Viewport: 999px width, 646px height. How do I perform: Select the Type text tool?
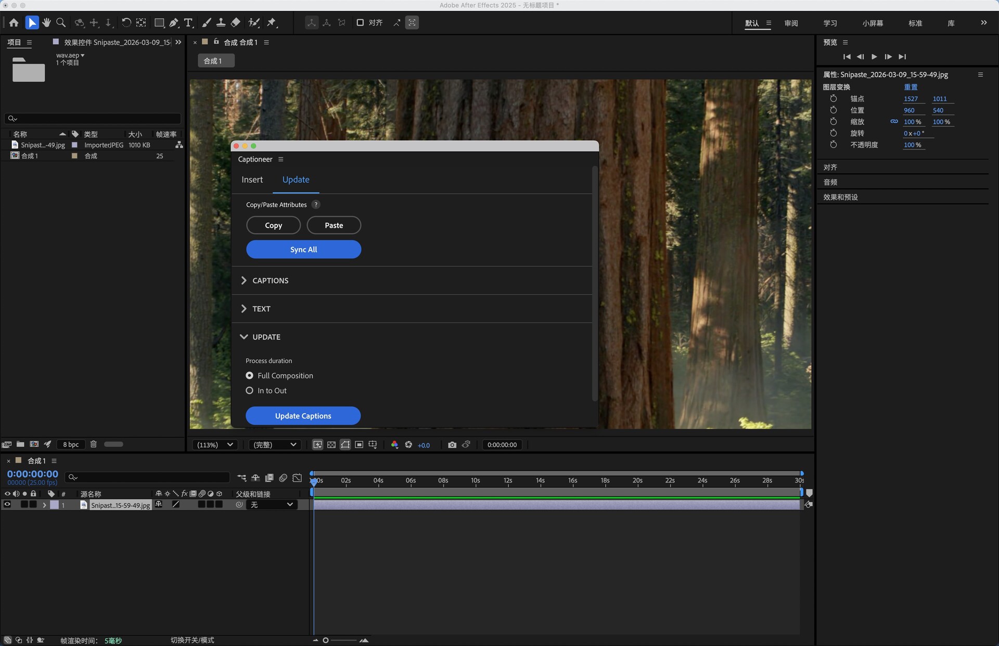click(188, 22)
